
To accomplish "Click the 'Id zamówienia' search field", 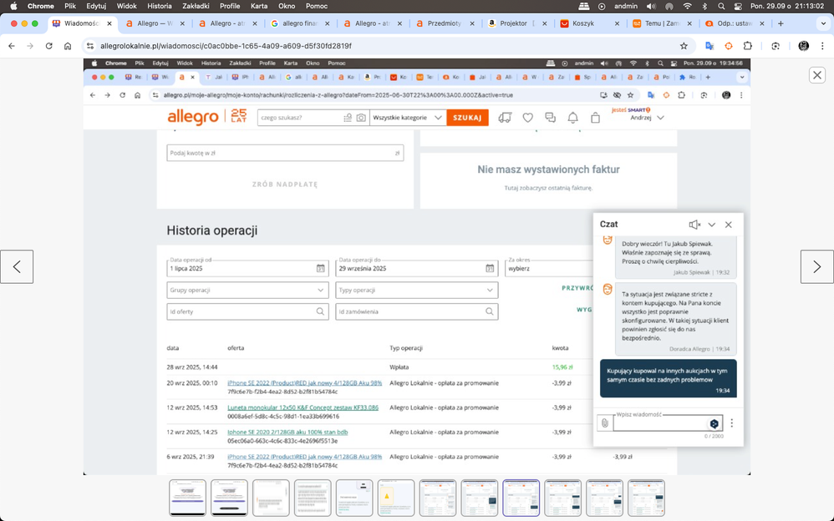I will point(416,311).
